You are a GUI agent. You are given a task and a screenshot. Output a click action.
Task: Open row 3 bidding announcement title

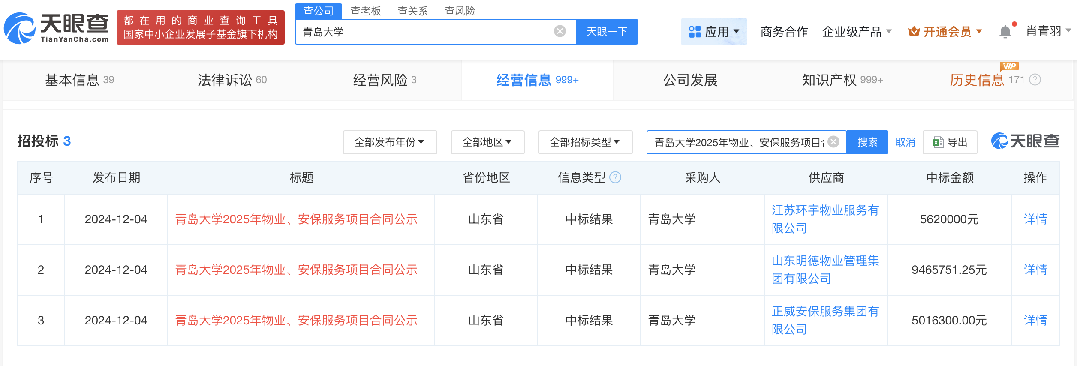pos(296,321)
